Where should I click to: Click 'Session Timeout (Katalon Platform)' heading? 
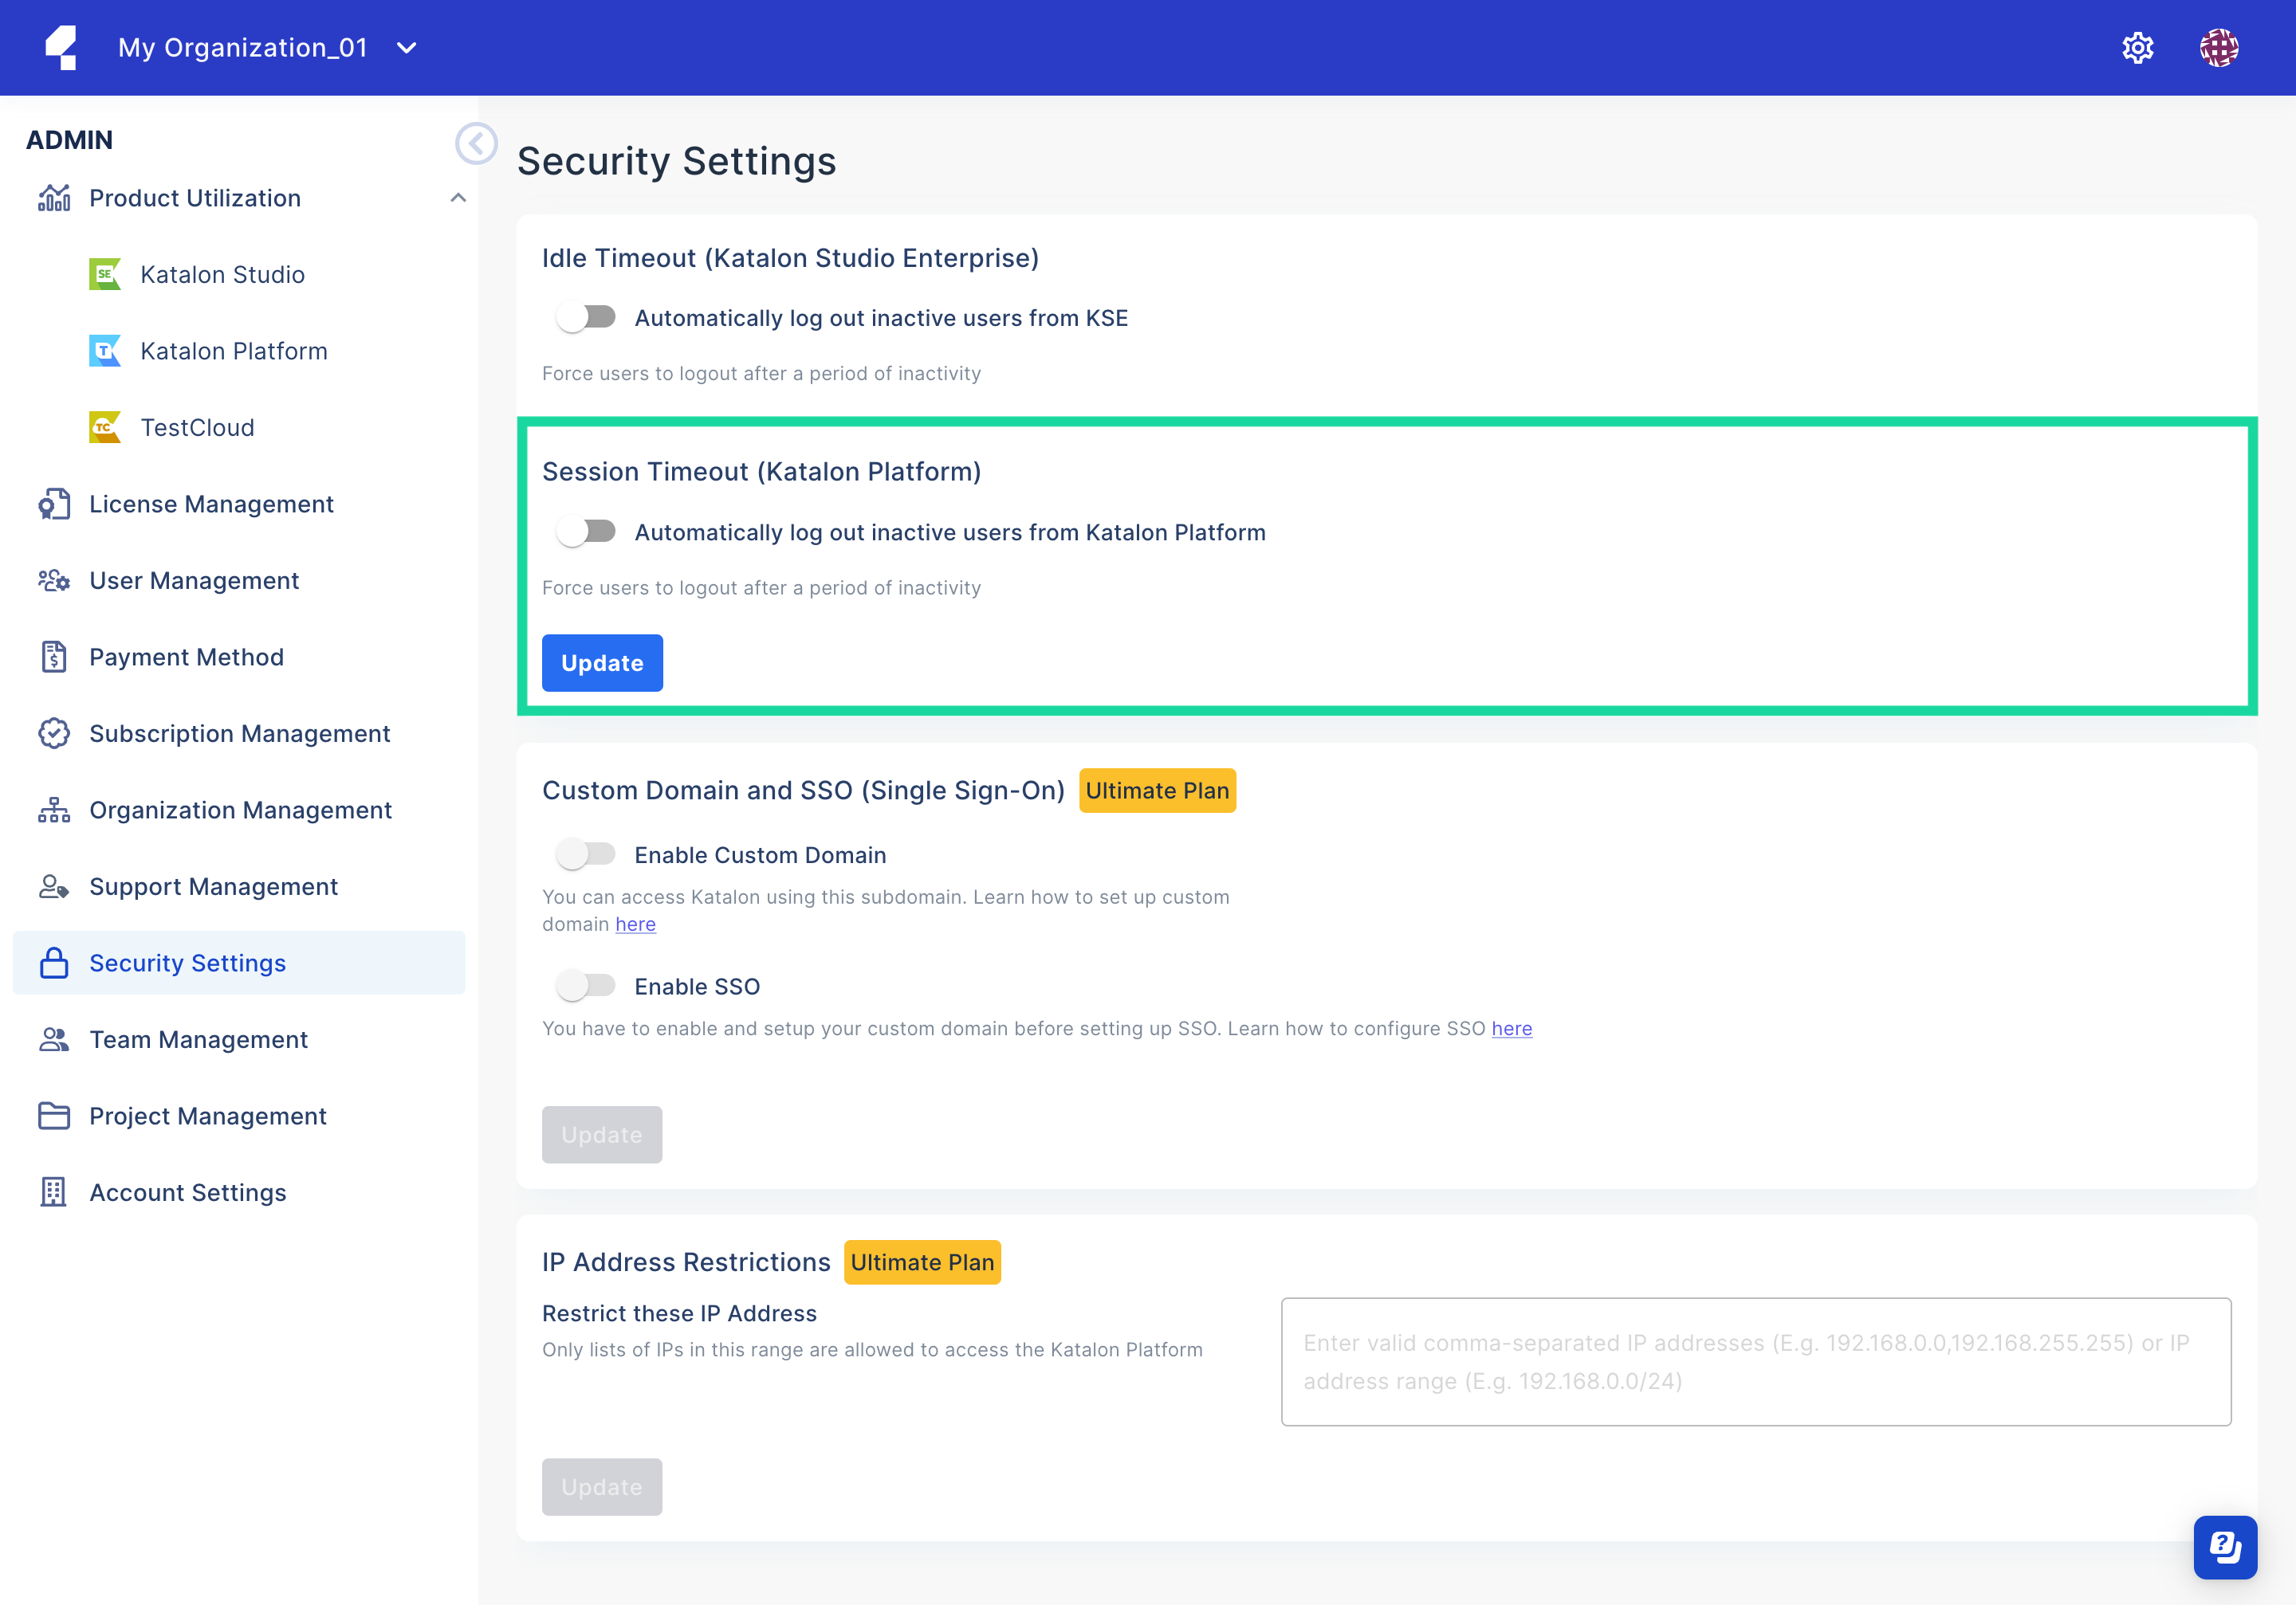761,472
